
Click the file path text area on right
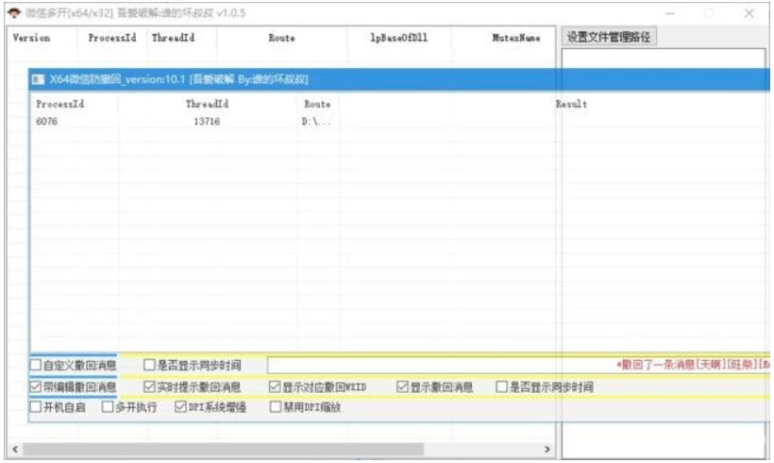click(x=664, y=253)
